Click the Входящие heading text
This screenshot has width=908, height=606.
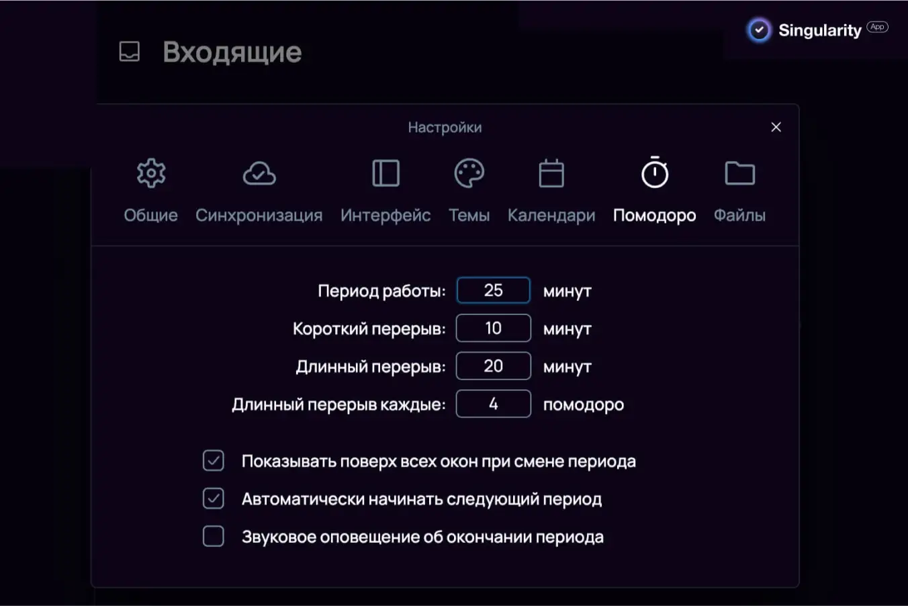pyautogui.click(x=232, y=52)
